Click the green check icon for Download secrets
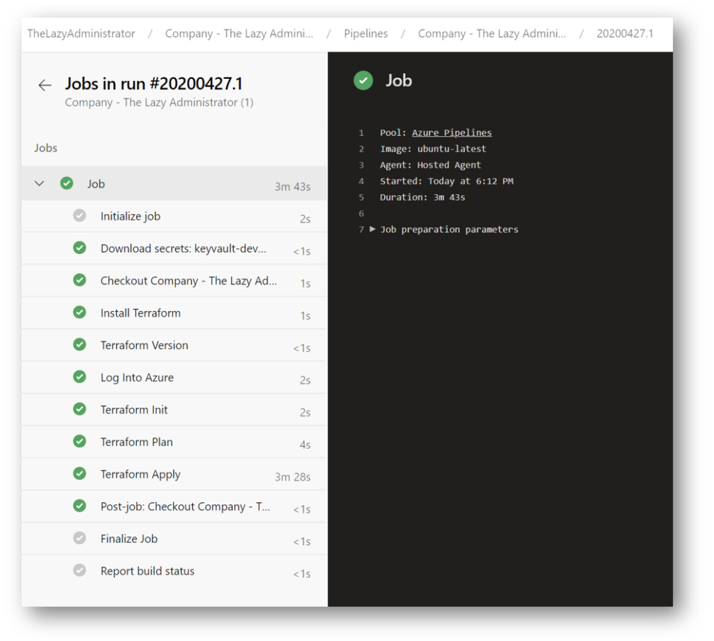Screen dimensions: 714x641 (x=79, y=248)
